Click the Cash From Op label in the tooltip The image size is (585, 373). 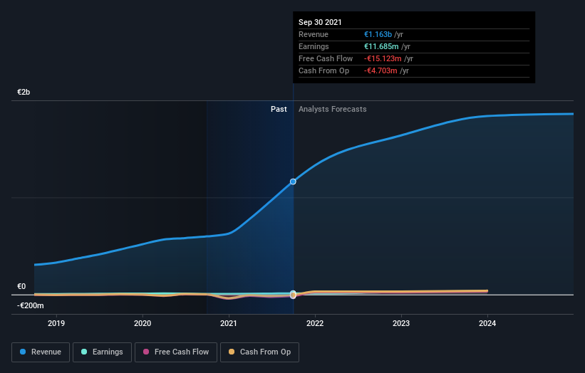click(323, 70)
